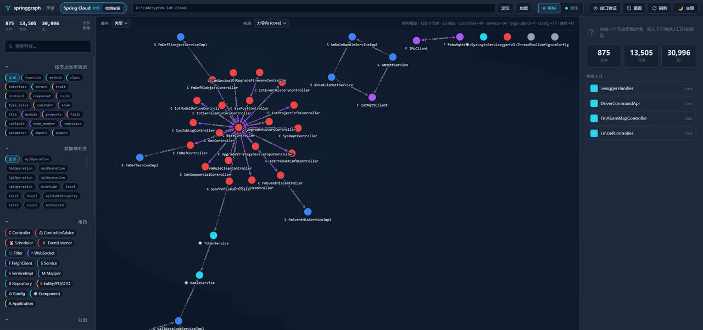Select the R Repository role chip

pos(20,283)
